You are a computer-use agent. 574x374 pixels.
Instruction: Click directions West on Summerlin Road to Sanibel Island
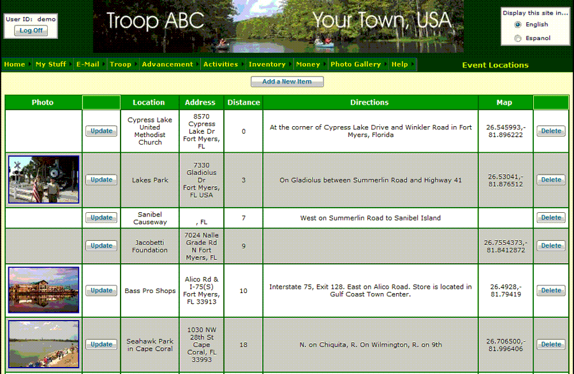point(371,218)
